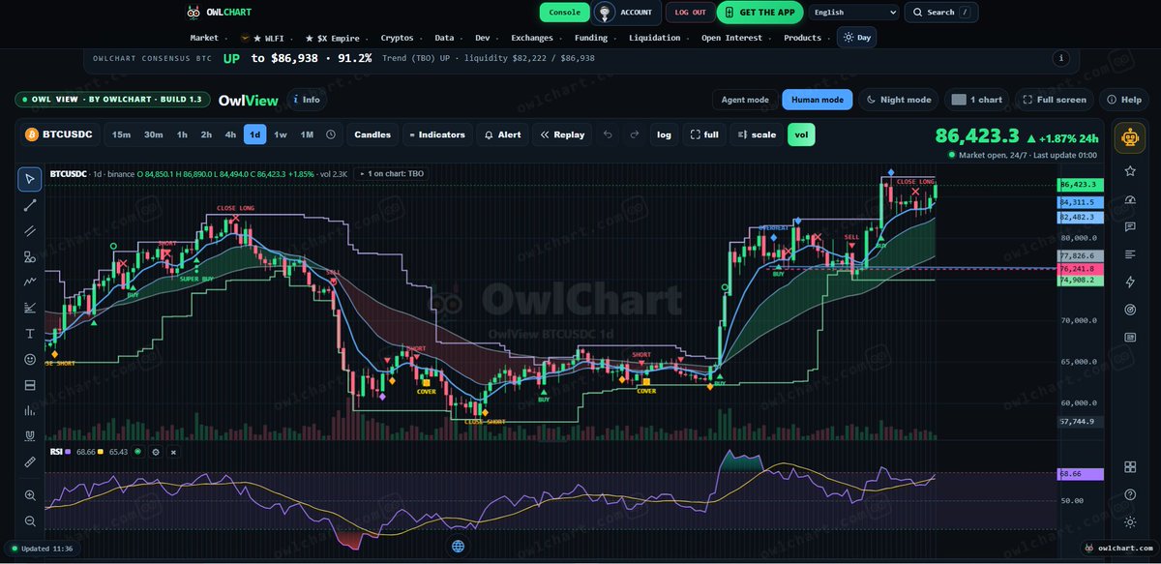Viewport: 1161px width, 564px height.
Task: Remove the RSI indicator with its X
Action: tap(173, 452)
